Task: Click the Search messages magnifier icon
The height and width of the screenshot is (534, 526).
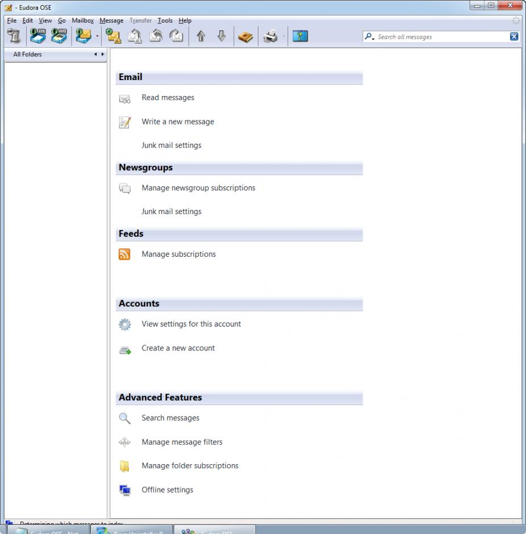Action: pyautogui.click(x=124, y=418)
